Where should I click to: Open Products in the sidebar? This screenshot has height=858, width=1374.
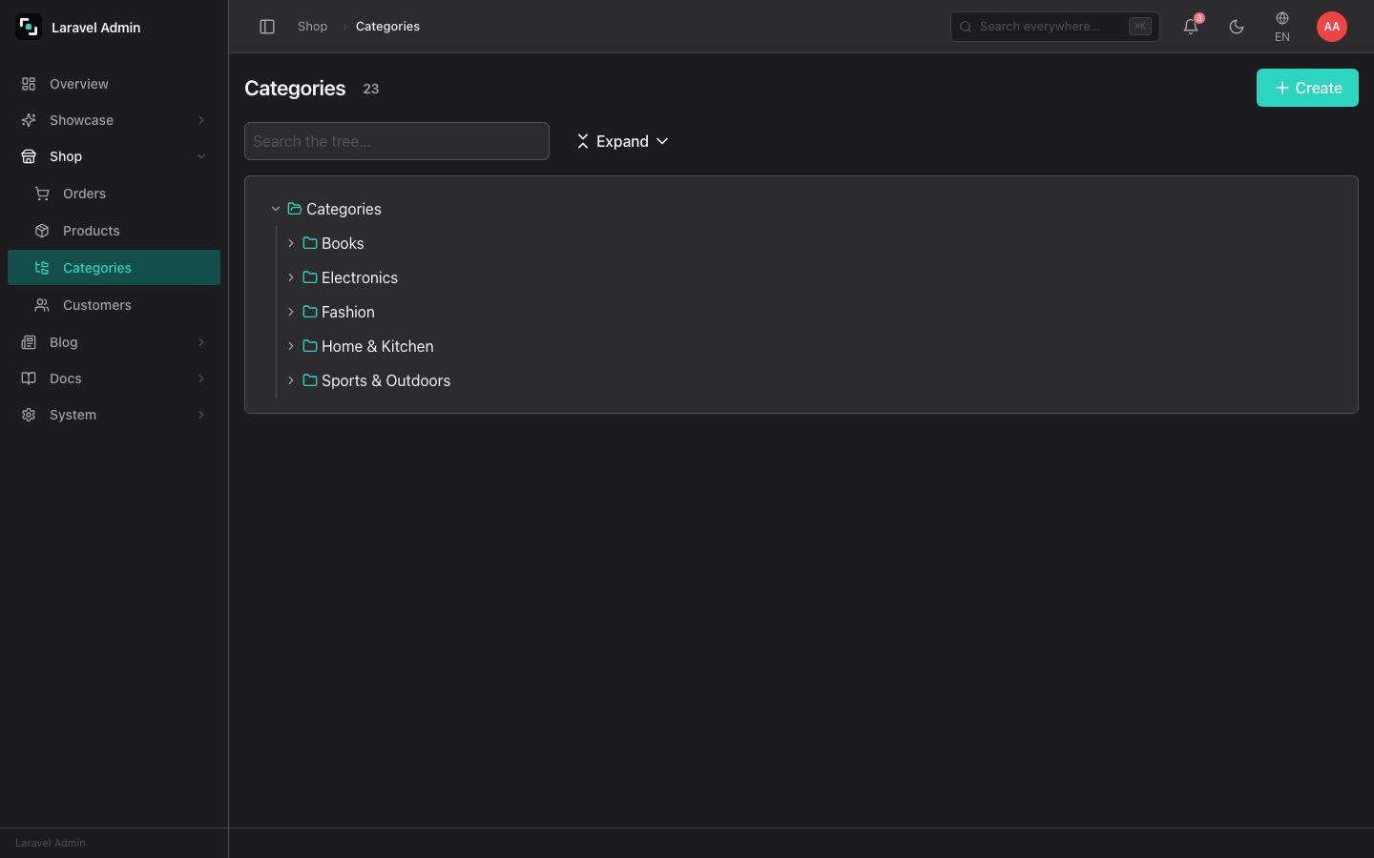pos(114,231)
